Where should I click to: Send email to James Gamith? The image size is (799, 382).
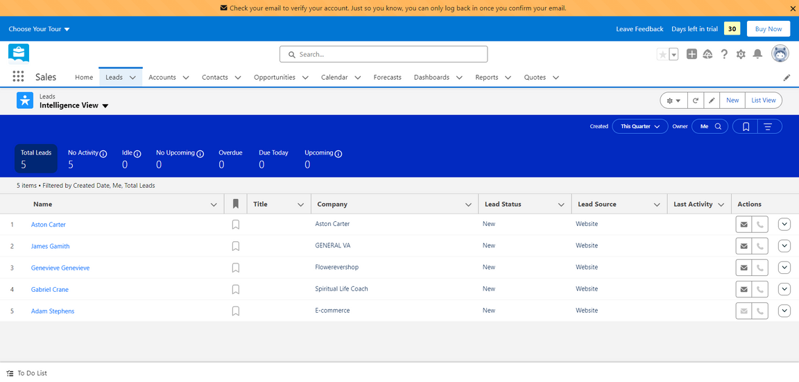[x=744, y=246]
